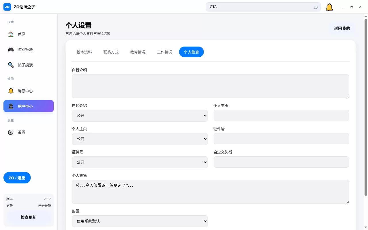Switch to the 教育情况 tab

pyautogui.click(x=138, y=52)
